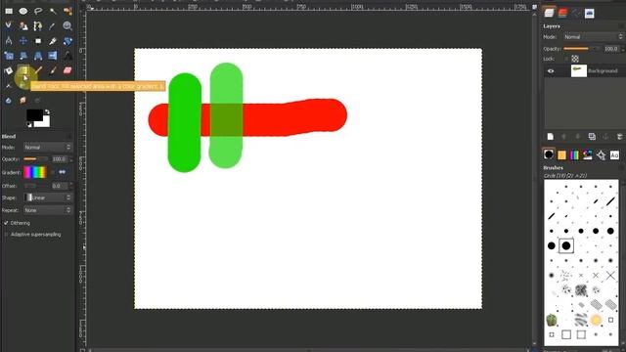Select the Alignment tool
Screen dimensions: 626x352
pyautogui.click(x=38, y=41)
